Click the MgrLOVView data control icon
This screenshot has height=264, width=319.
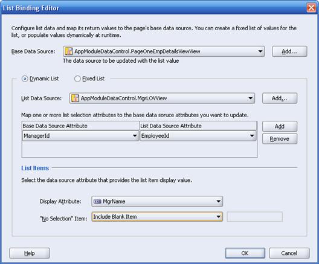coord(75,98)
